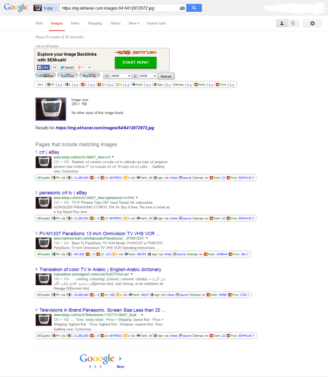The height and width of the screenshot is (377, 328).
Task: Click the Age archive icon in the Sort bar
Action: pos(155,85)
